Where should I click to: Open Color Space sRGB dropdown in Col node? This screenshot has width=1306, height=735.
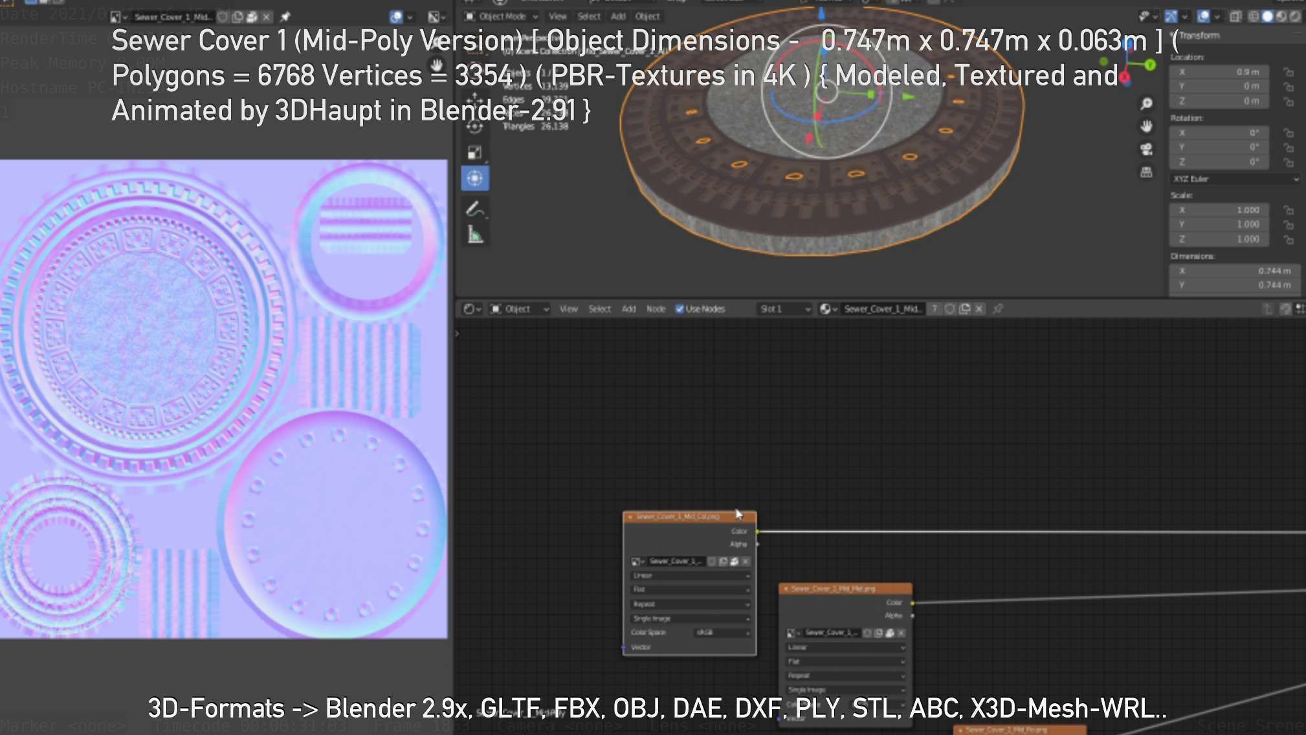(722, 632)
